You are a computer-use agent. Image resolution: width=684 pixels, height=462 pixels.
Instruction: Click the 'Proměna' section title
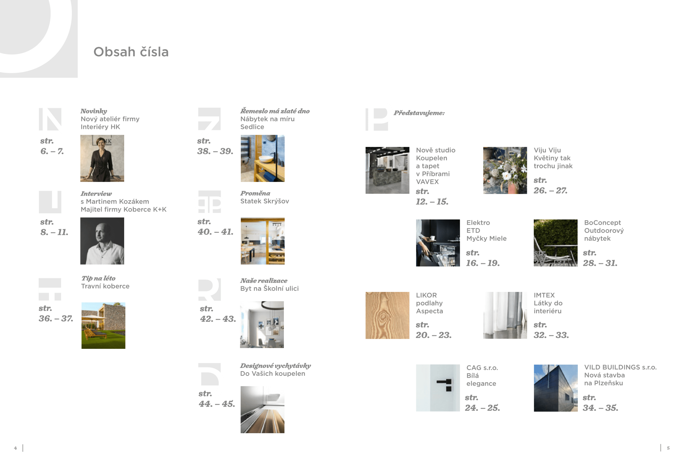click(x=255, y=193)
